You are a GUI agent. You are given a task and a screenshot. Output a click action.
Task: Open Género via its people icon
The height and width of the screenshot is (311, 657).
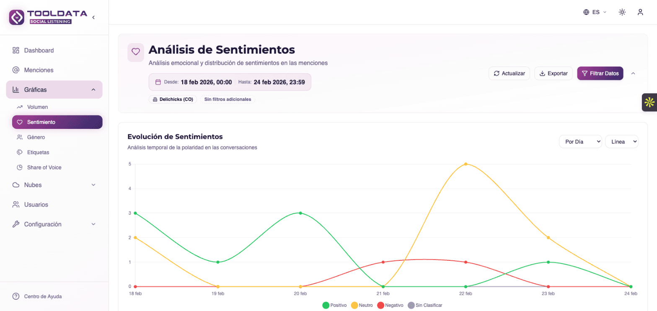coord(19,137)
